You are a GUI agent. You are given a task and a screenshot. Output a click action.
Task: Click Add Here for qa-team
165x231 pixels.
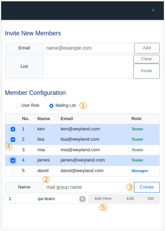pos(103,199)
